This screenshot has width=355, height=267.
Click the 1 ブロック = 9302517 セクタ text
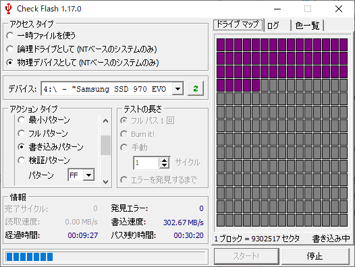256,239
